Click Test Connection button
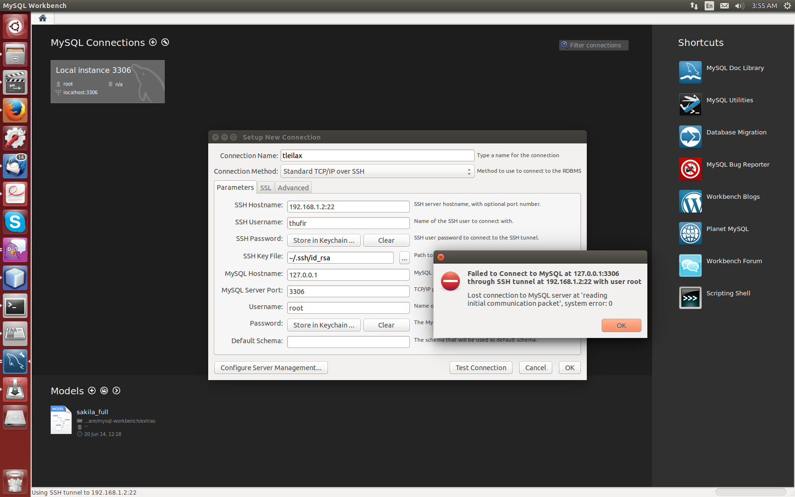Image resolution: width=795 pixels, height=497 pixels. click(x=481, y=368)
